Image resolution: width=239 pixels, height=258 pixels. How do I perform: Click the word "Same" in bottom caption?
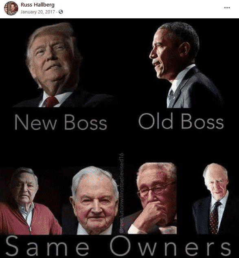[x=48, y=245]
